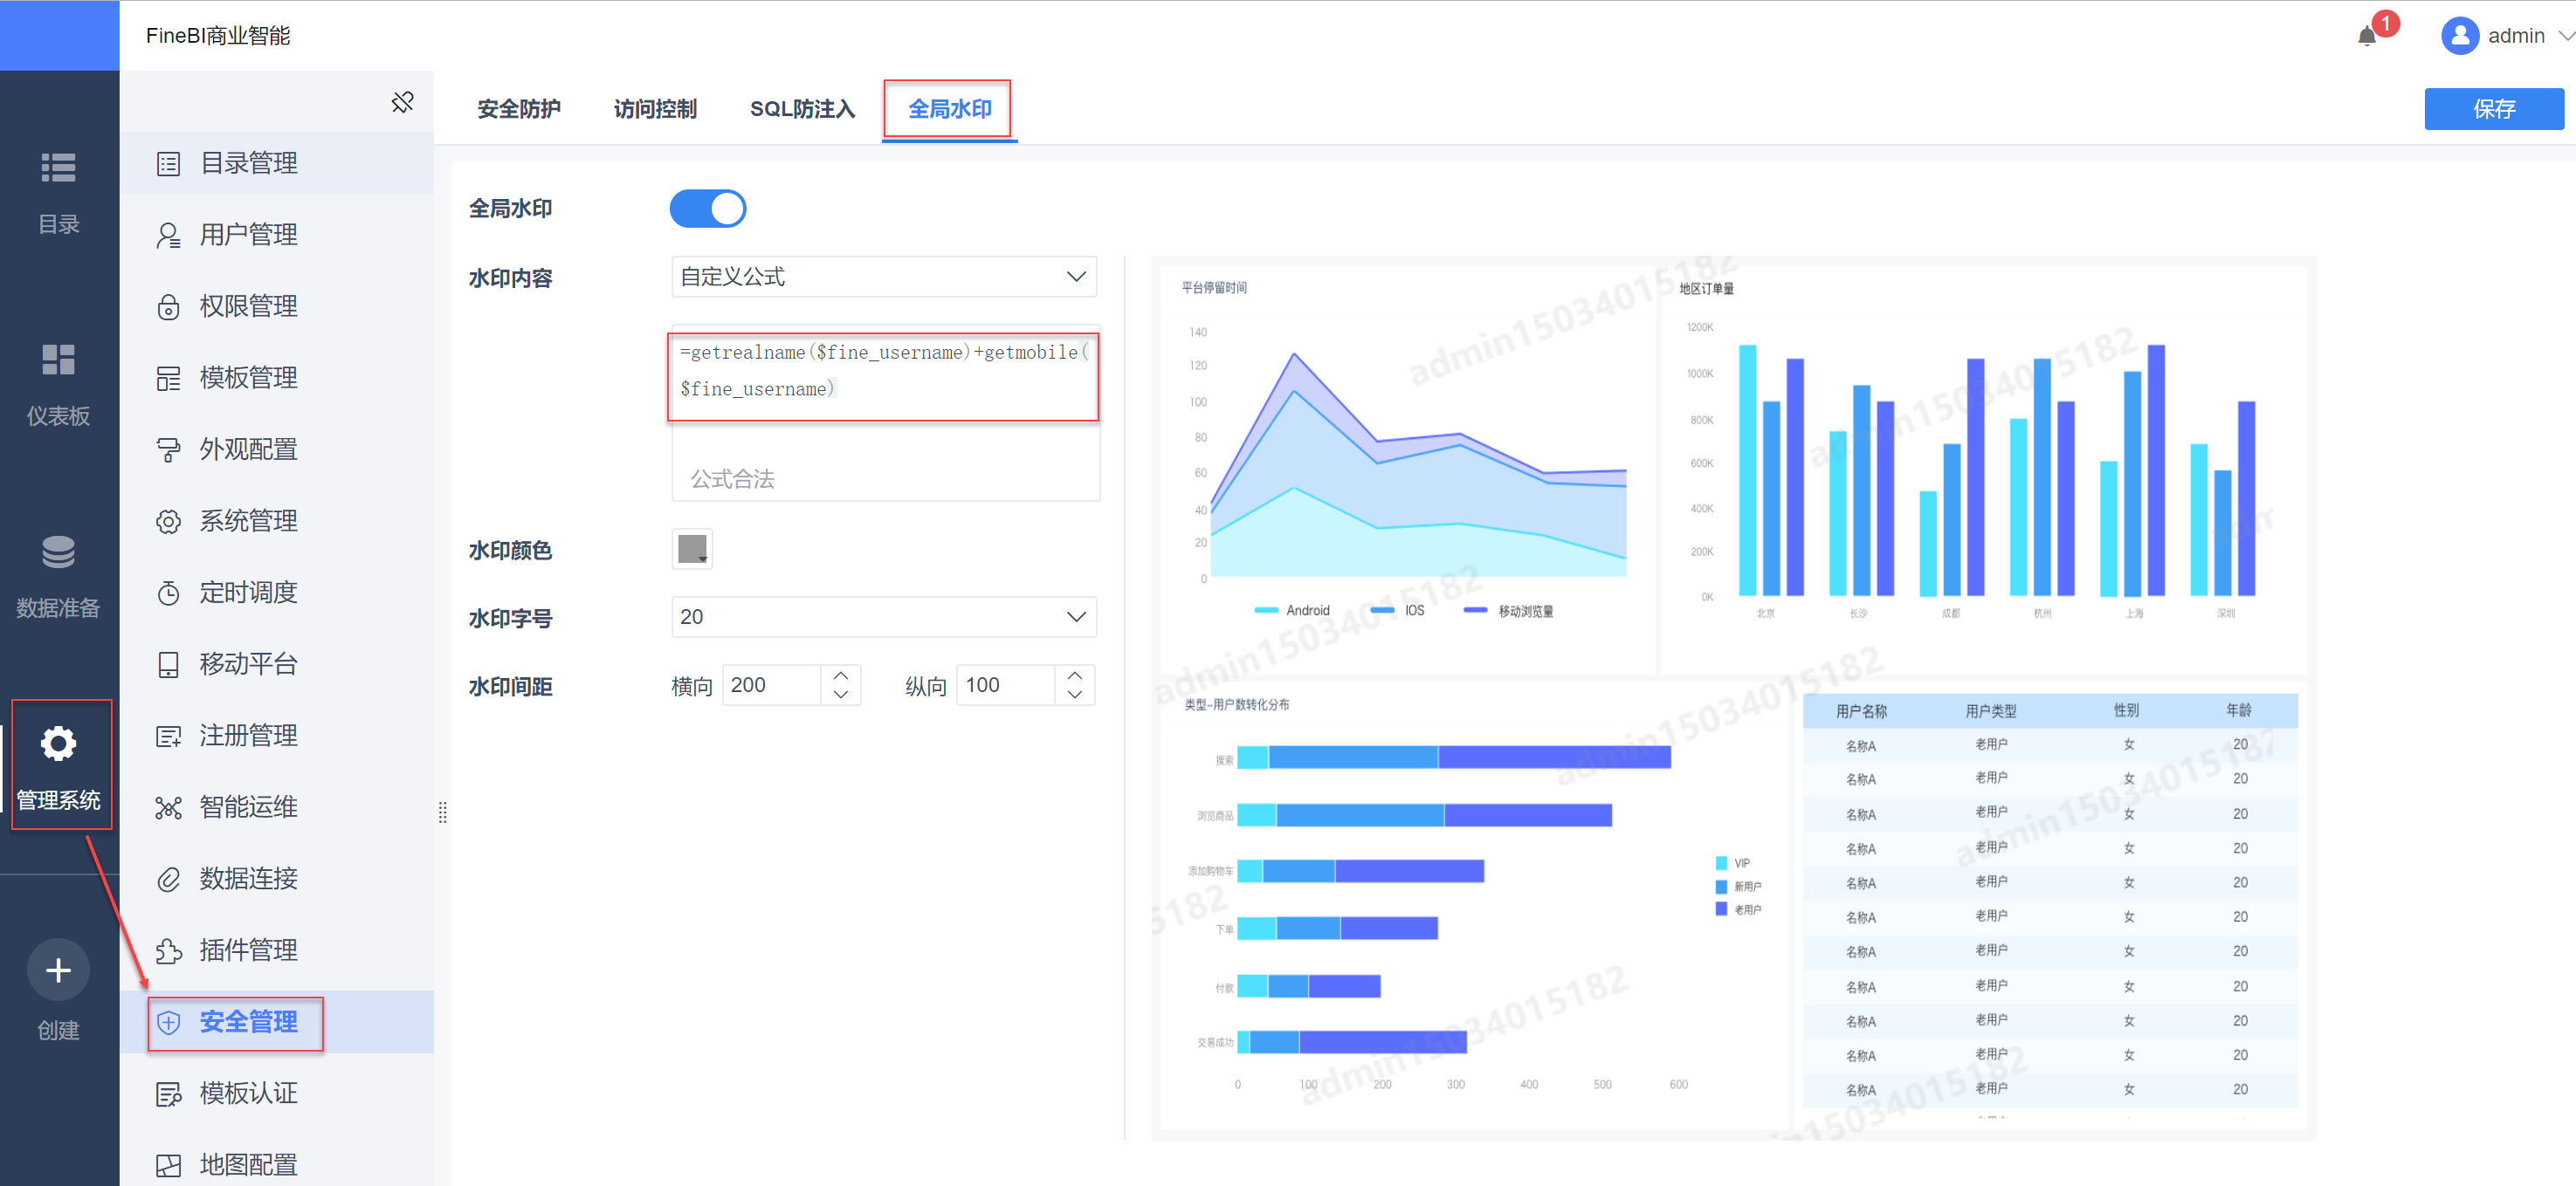Viewport: 2576px width, 1186px height.
Task: Open the Data Preparation database icon
Action: (x=58, y=552)
